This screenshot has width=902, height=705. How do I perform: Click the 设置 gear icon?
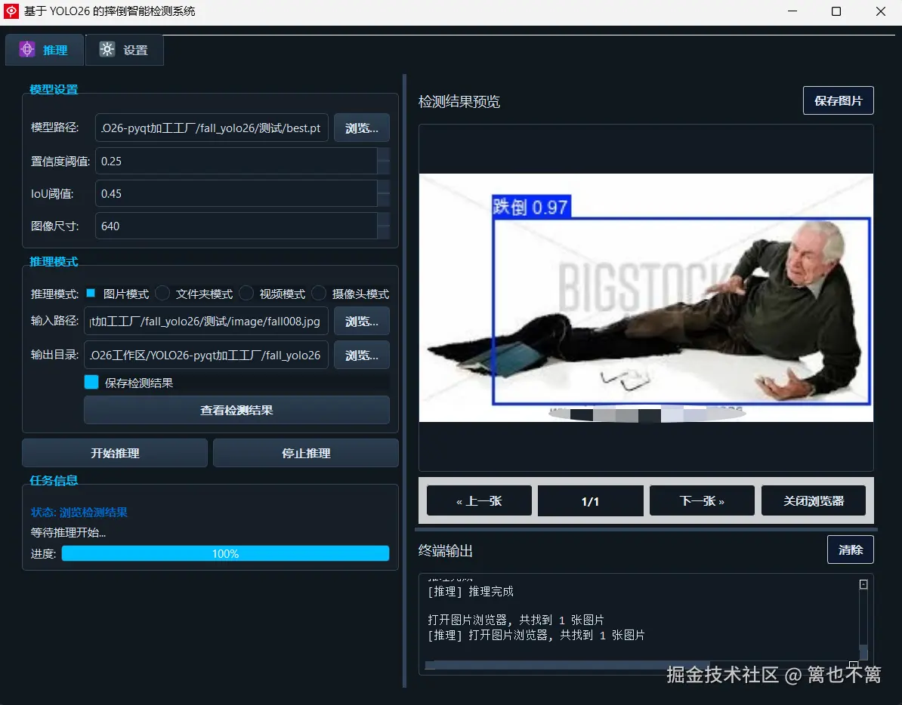click(106, 49)
